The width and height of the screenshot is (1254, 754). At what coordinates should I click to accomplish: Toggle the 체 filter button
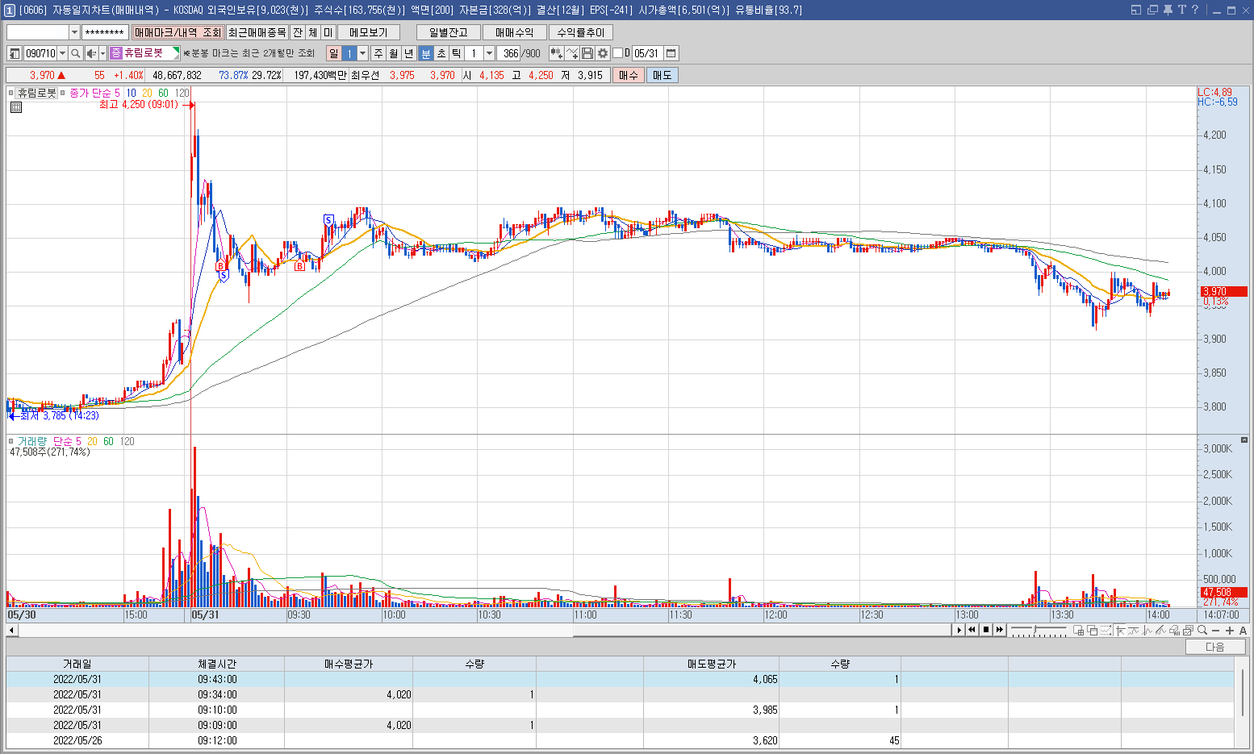point(313,32)
